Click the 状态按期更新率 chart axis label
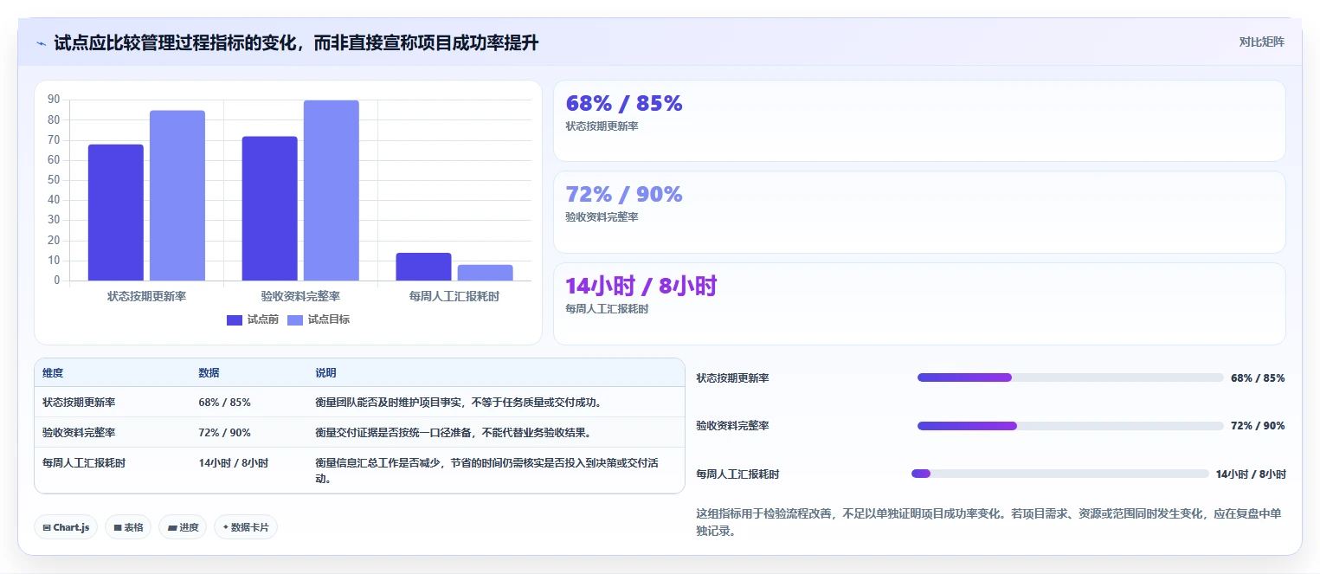The width and height of the screenshot is (1320, 574). pos(146,296)
